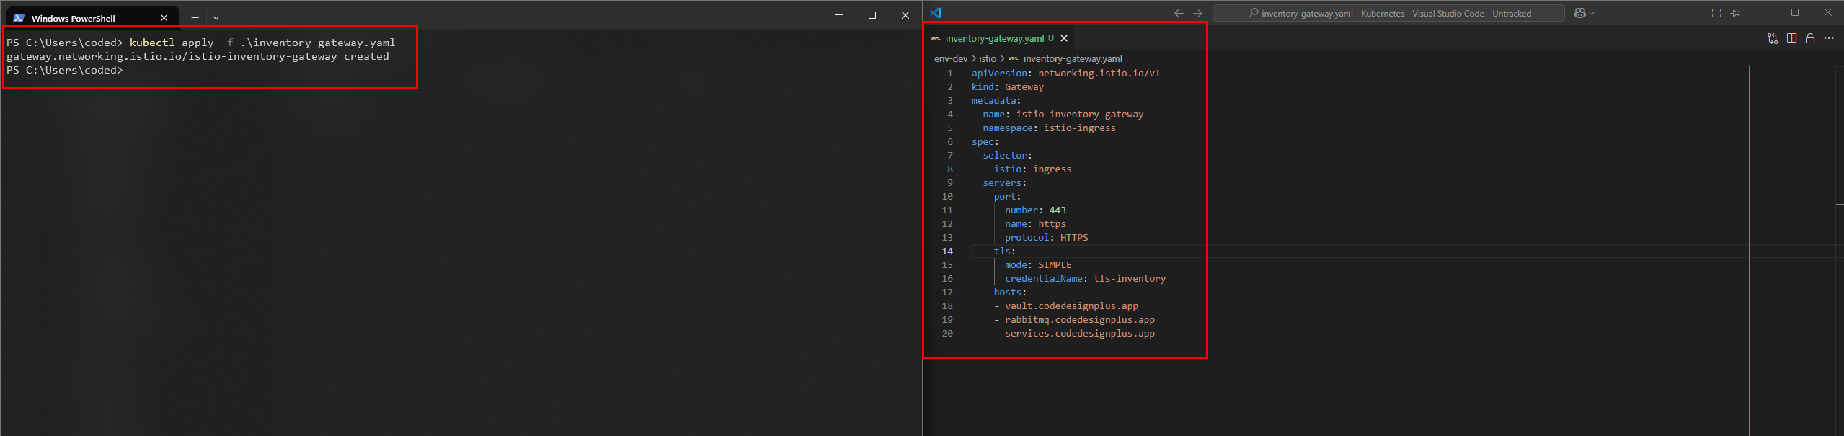Click the 'gateway.networking.istio.io/istio-inventory-gateway created' output
The height and width of the screenshot is (436, 1844).
[x=198, y=56]
